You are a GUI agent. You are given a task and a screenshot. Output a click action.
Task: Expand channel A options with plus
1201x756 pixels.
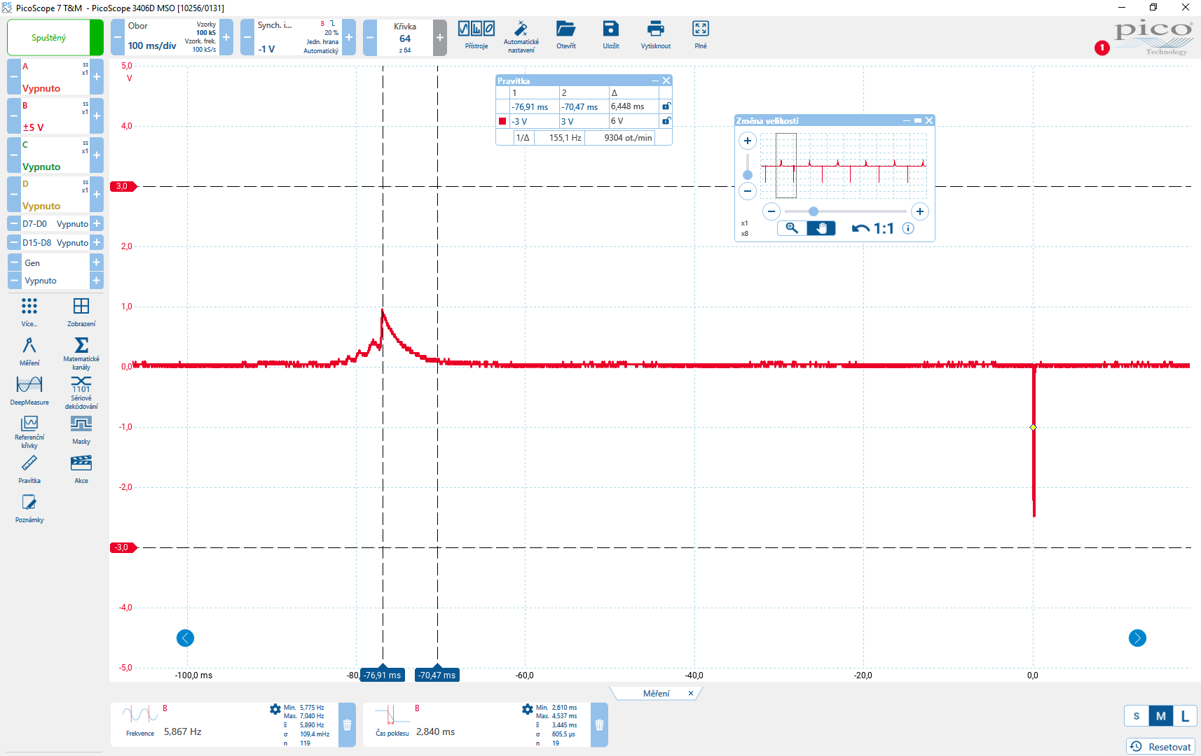[x=97, y=76]
